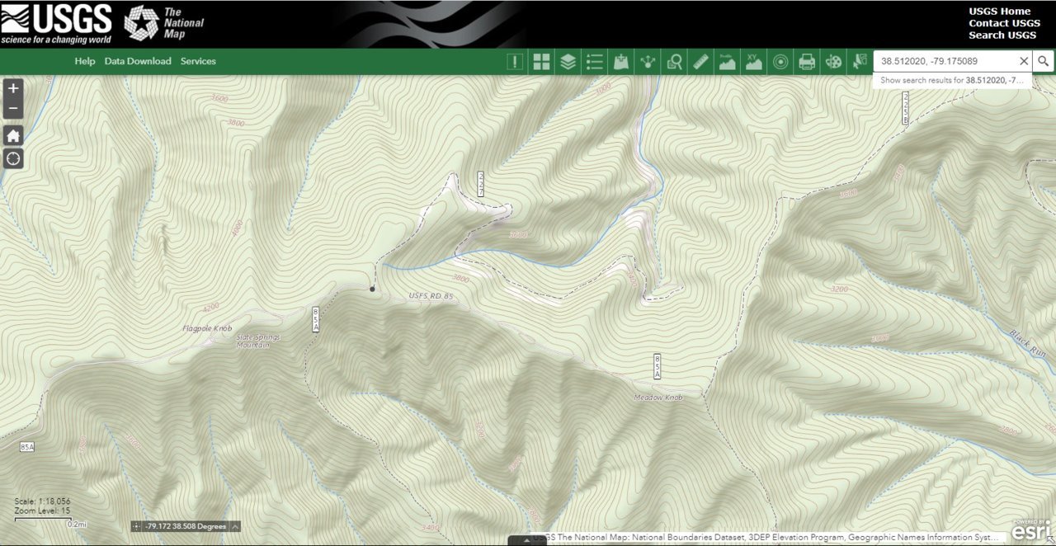Viewport: 1056px width, 546px height.
Task: Expand the bottom attribute table handle
Action: [527, 541]
